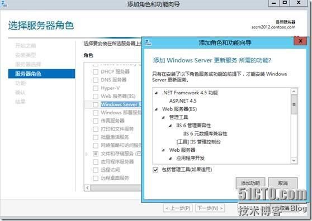Expand the 文件和存储服务 role arrow
Viewport: 312px width, 221px height.
pos(87,154)
